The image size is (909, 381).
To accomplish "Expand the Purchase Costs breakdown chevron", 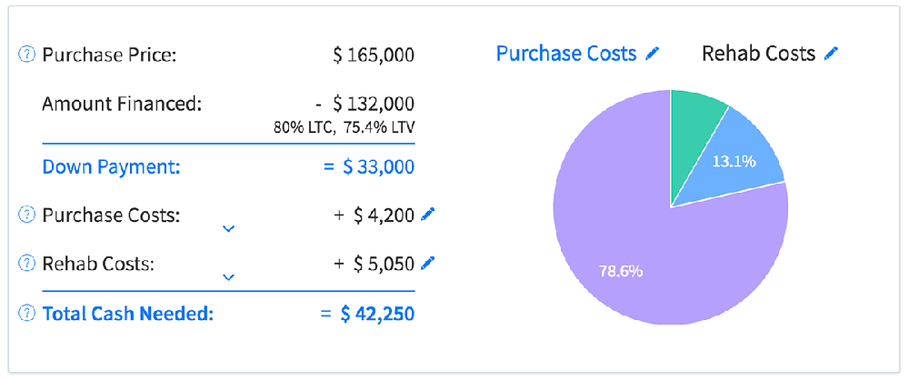I will [228, 228].
